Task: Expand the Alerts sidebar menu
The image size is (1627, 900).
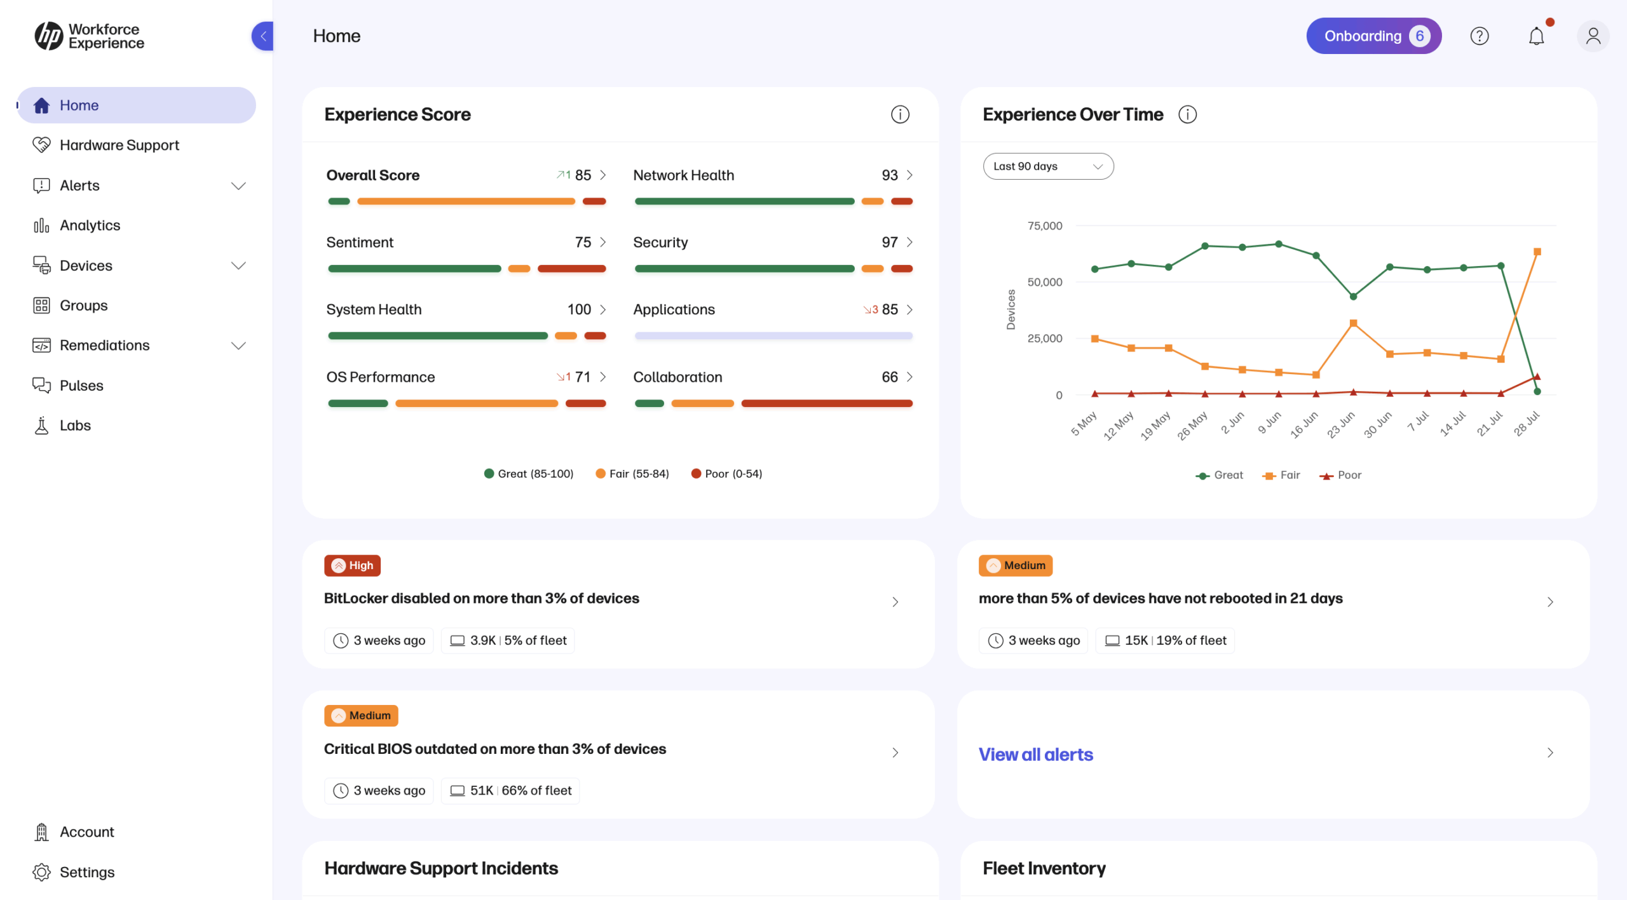Action: click(x=238, y=185)
